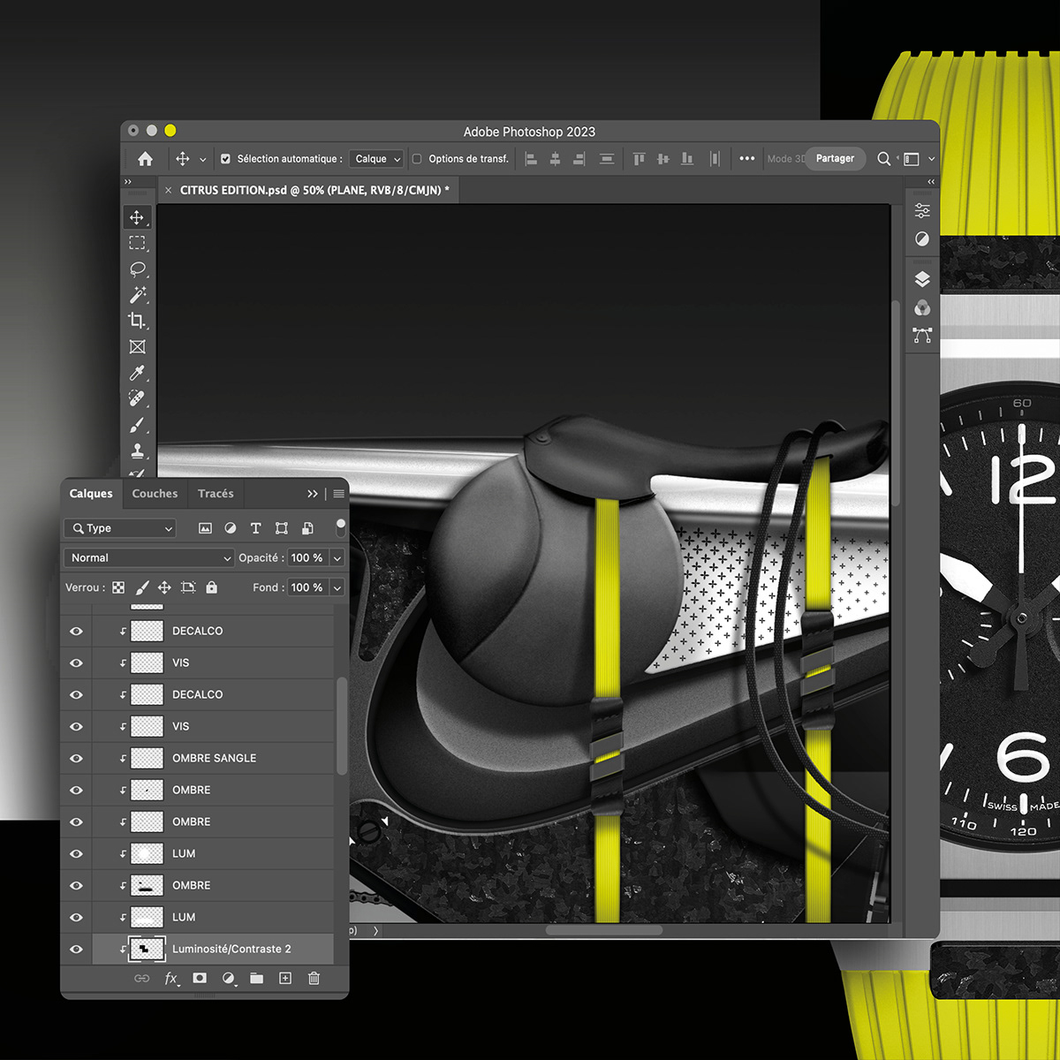Enable the Options de transf. checkbox
The height and width of the screenshot is (1060, 1060).
[x=415, y=158]
